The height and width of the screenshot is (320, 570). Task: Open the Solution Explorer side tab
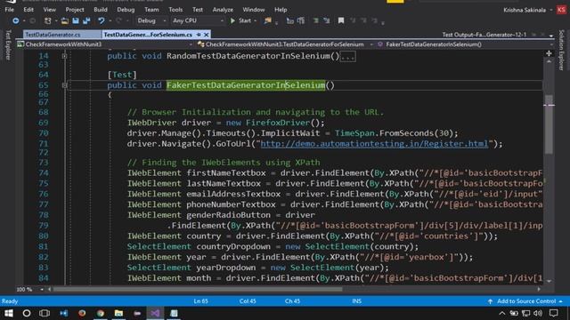(561, 50)
